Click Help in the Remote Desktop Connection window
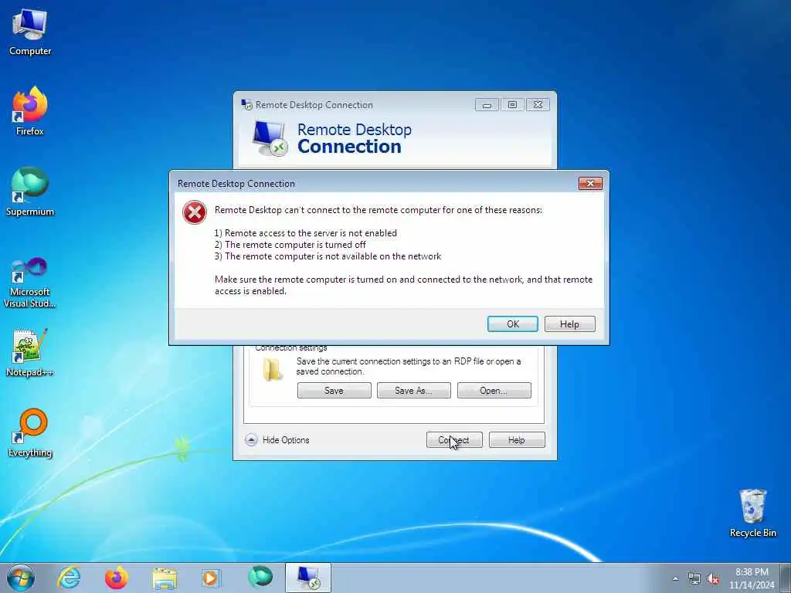The width and height of the screenshot is (791, 593). click(517, 439)
